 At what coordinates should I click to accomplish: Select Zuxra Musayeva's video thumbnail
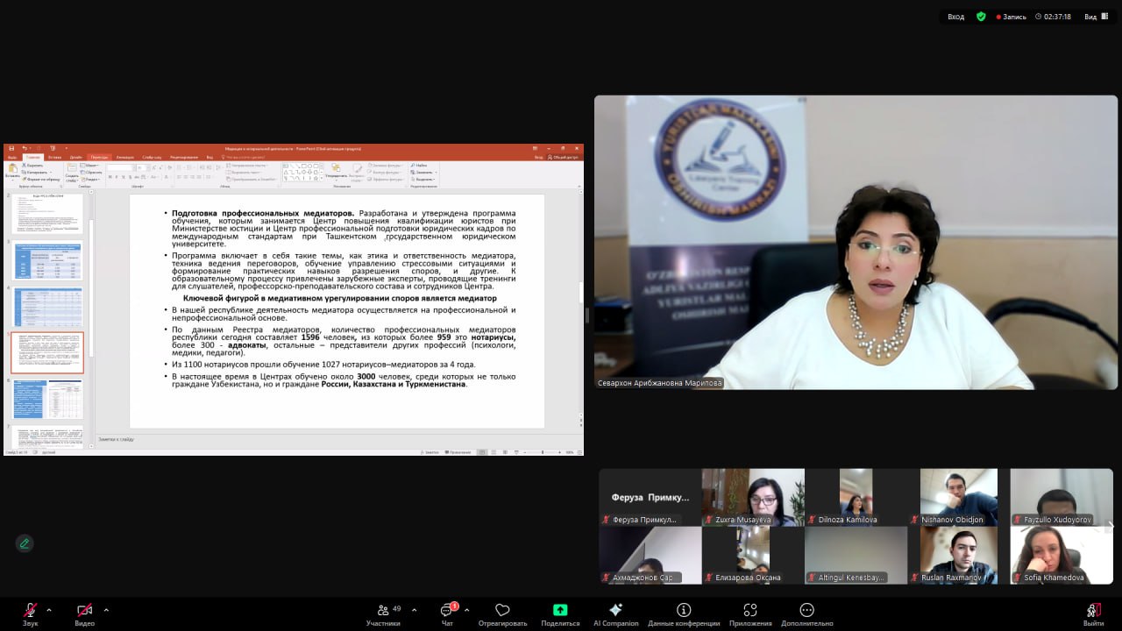[x=753, y=496]
